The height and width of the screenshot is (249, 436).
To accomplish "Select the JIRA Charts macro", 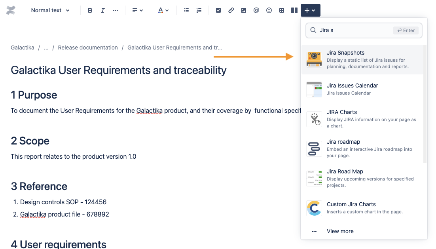I will tap(362, 119).
